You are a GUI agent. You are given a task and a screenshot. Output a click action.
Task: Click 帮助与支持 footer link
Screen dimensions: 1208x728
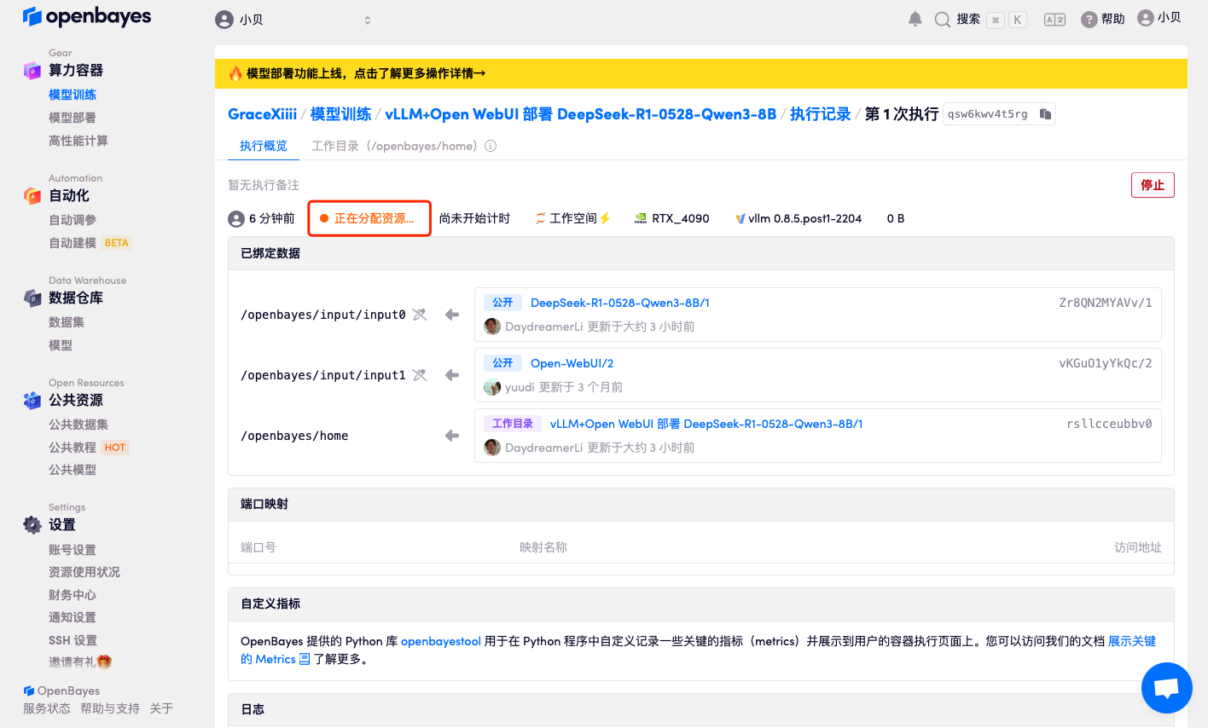[110, 708]
